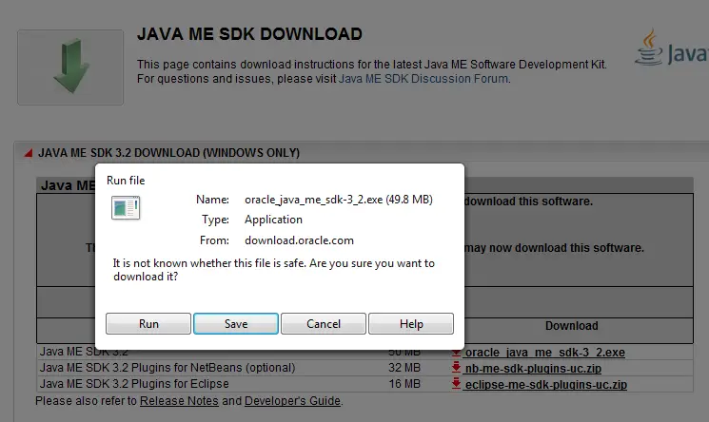Click red download icon beside eclipse-me-sdk-plugins-uc.zip
Viewport: 709px width, 422px height.
point(456,384)
